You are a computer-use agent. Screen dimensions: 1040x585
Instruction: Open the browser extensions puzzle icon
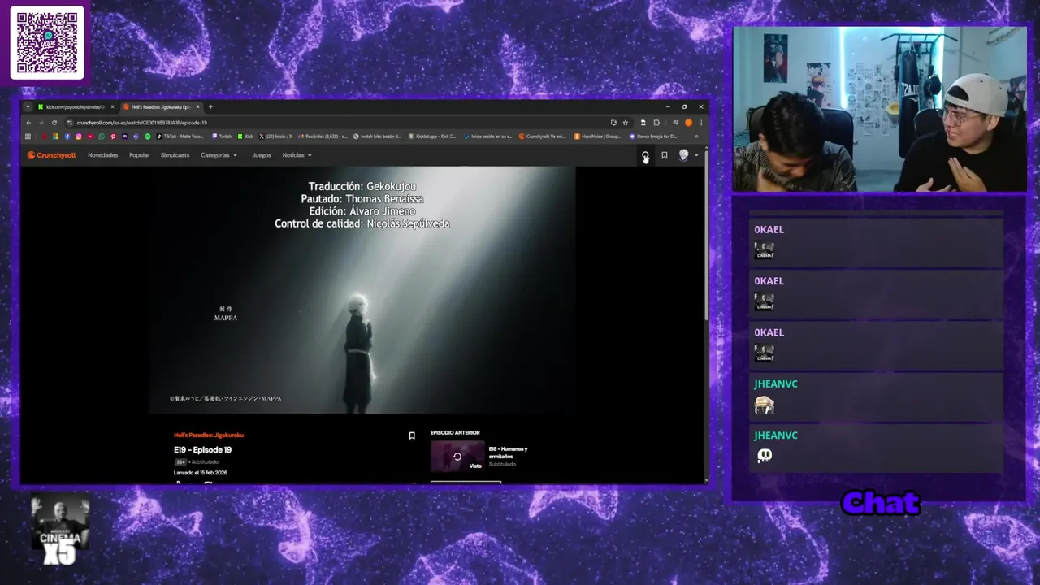[x=656, y=123]
